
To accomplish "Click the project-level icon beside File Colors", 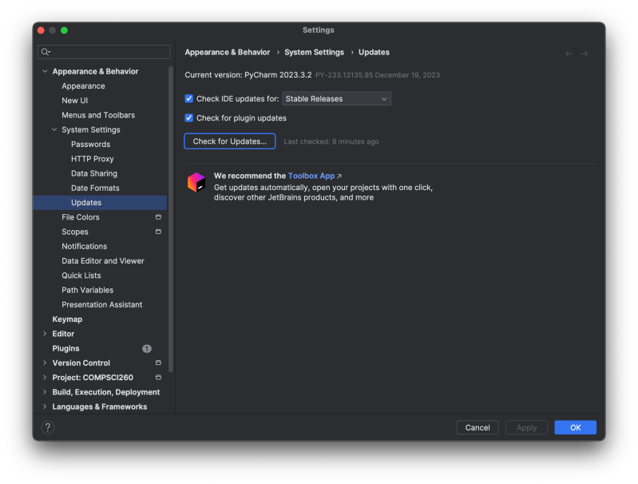I will pyautogui.click(x=158, y=217).
